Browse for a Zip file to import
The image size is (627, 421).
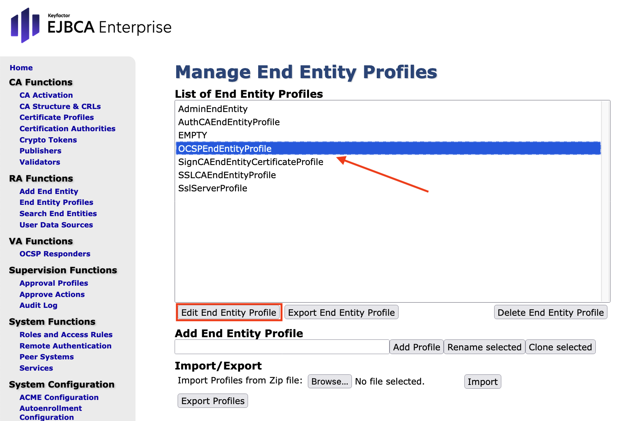330,382
